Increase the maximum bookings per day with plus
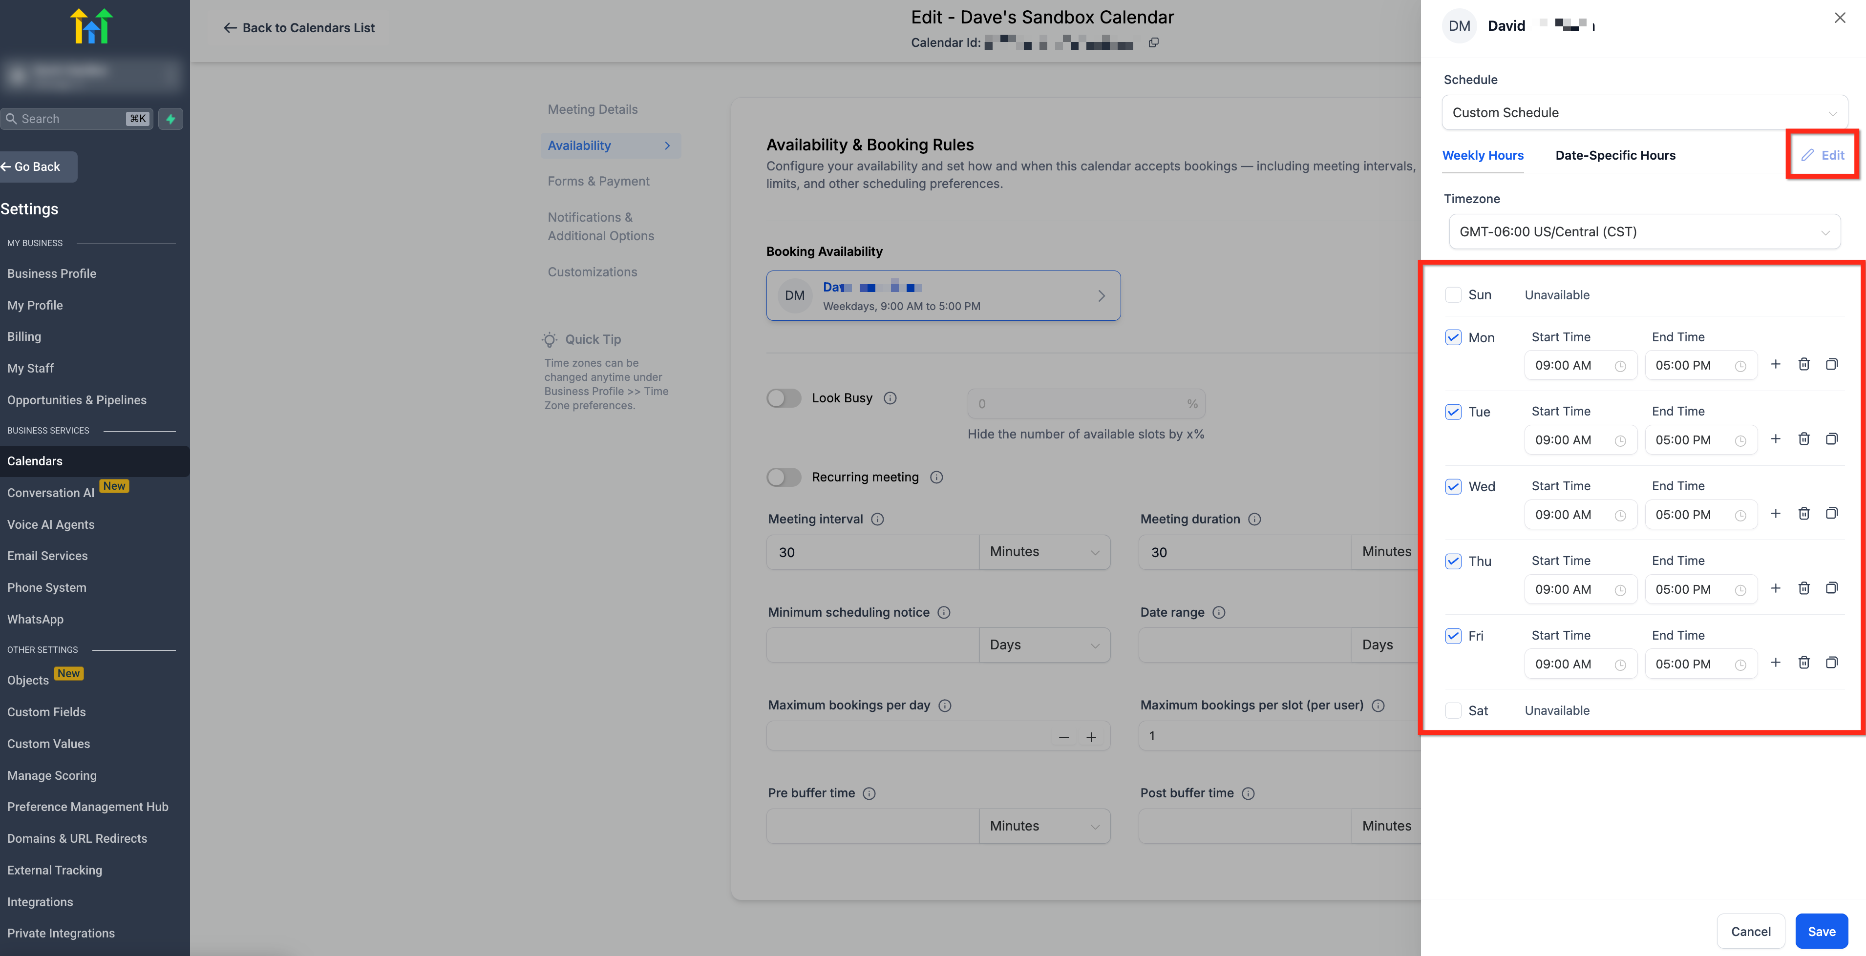 click(x=1091, y=737)
